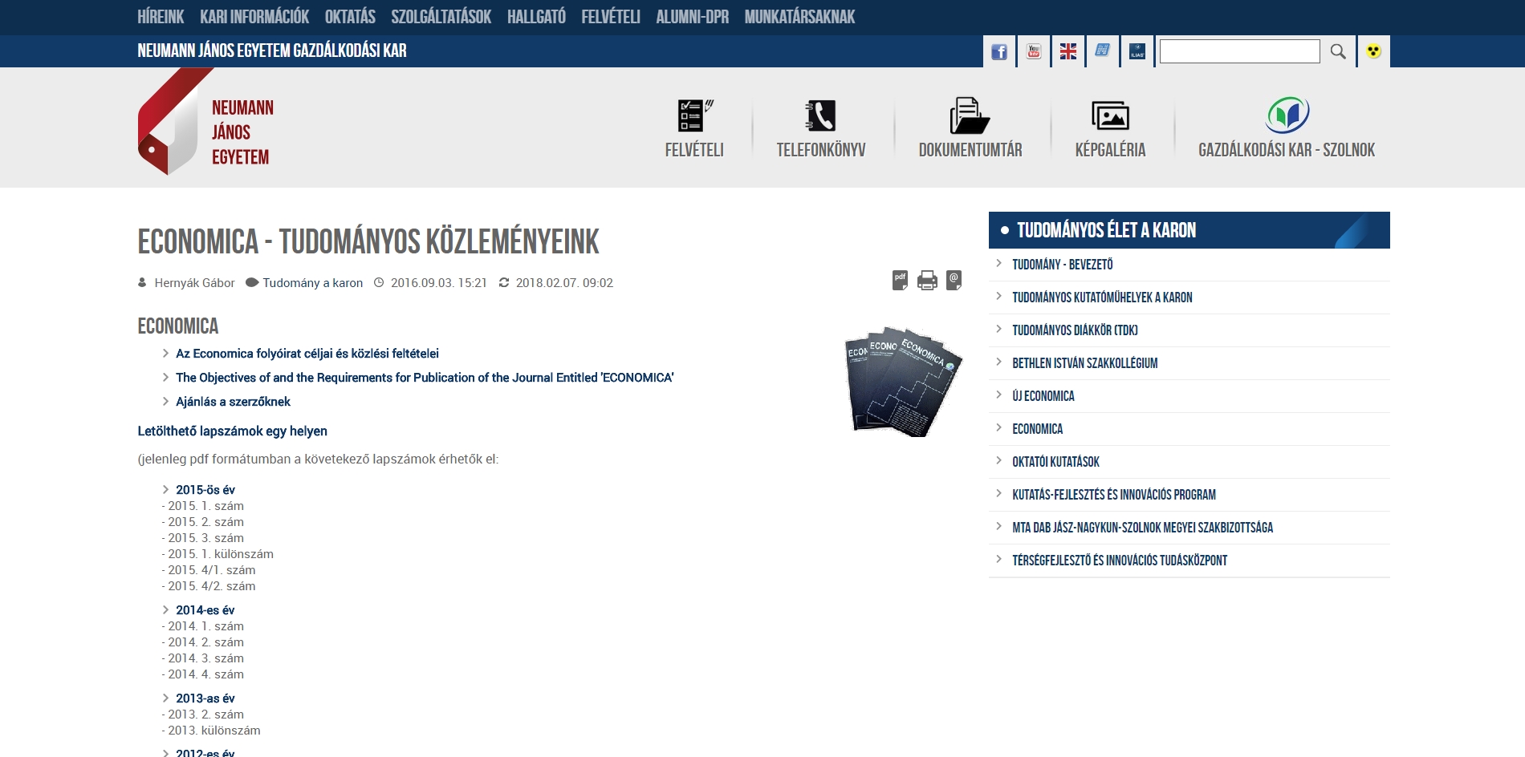Download the 2014. 4. szám issue
Screen dimensions: 1525x757
[205, 674]
